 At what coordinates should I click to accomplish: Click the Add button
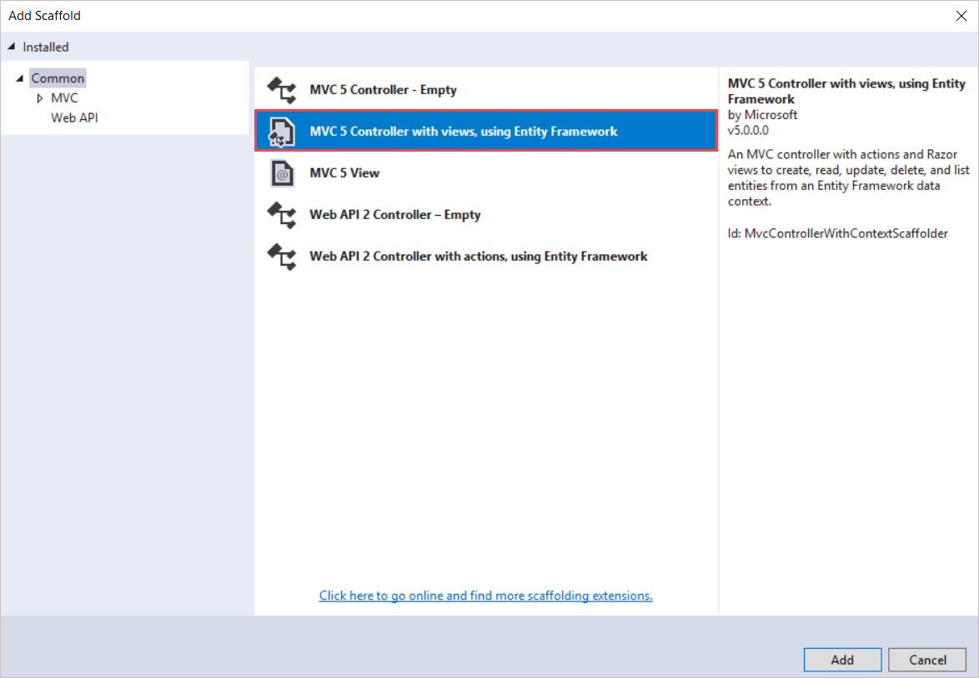tap(842, 659)
